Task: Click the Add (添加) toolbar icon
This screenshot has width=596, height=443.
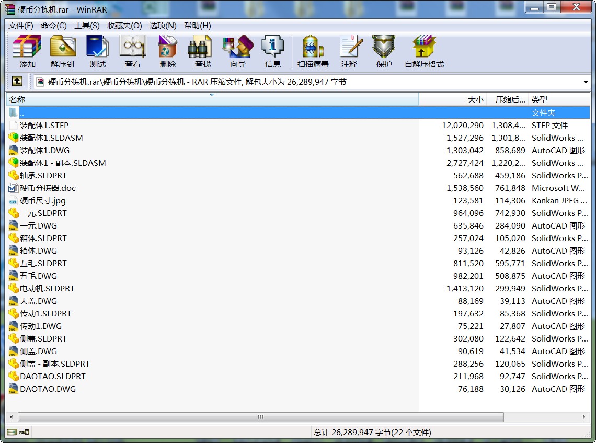Action: (27, 51)
